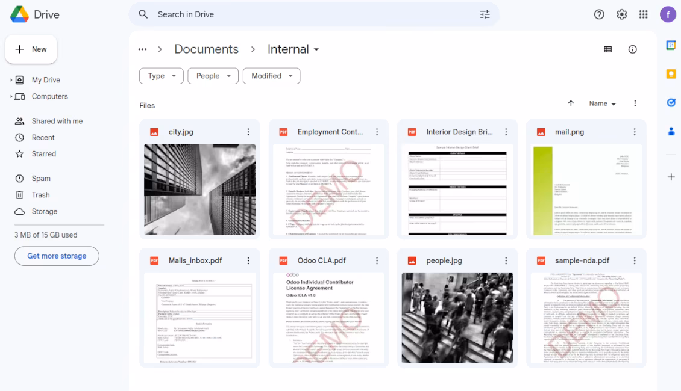Image resolution: width=681 pixels, height=391 pixels.
Task: Show hidden breadcrumb folders ellipsis
Action: [142, 49]
